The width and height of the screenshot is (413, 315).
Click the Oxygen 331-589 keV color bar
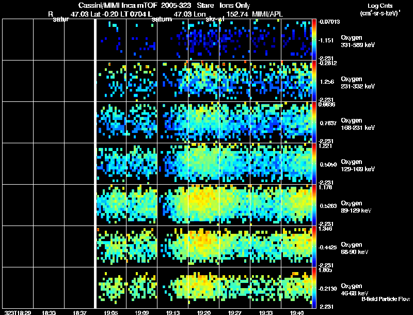click(x=314, y=40)
